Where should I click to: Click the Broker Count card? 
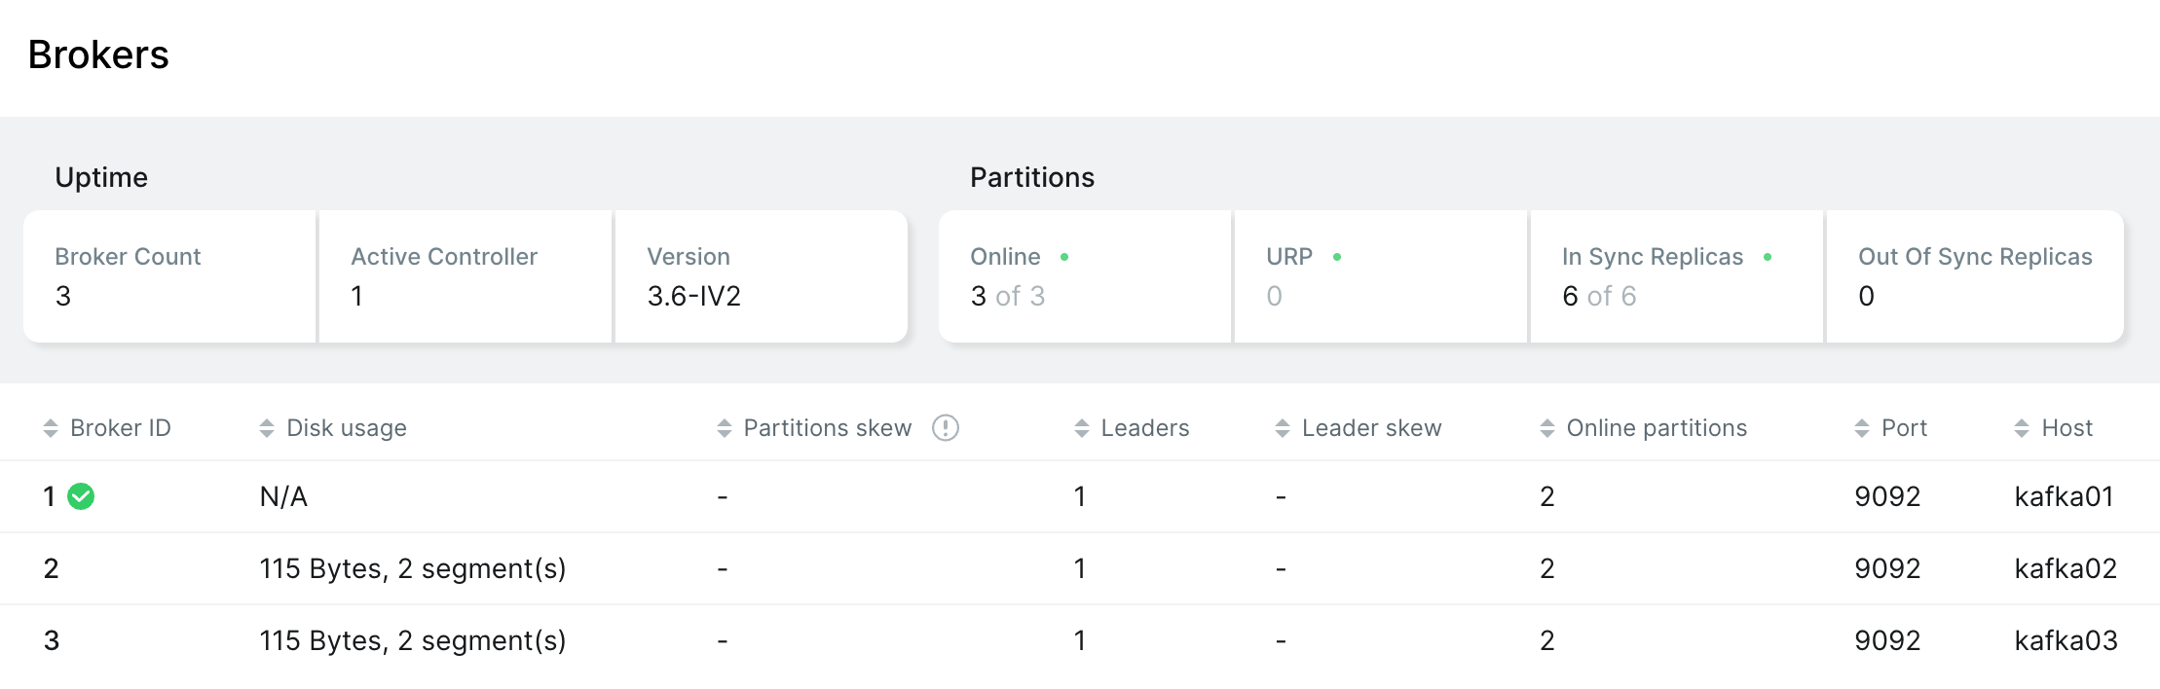tap(170, 276)
